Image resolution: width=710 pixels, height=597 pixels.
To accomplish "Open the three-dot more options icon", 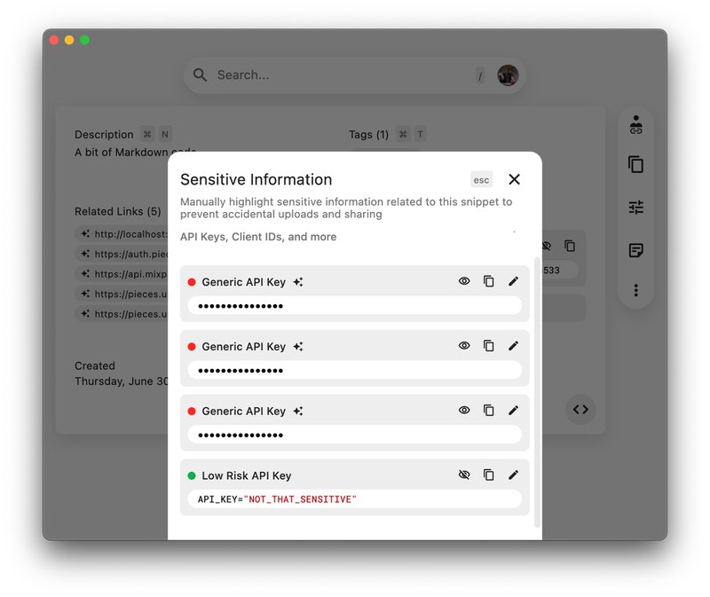I will [635, 291].
